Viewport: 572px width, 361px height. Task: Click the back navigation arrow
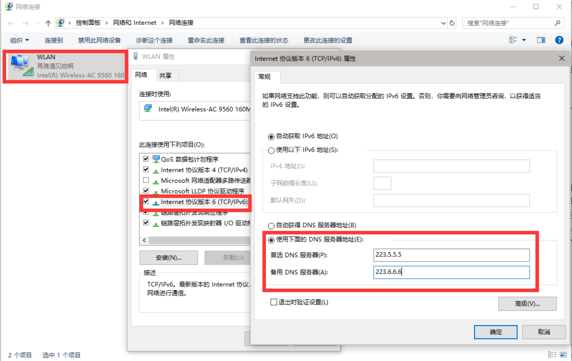click(x=11, y=23)
